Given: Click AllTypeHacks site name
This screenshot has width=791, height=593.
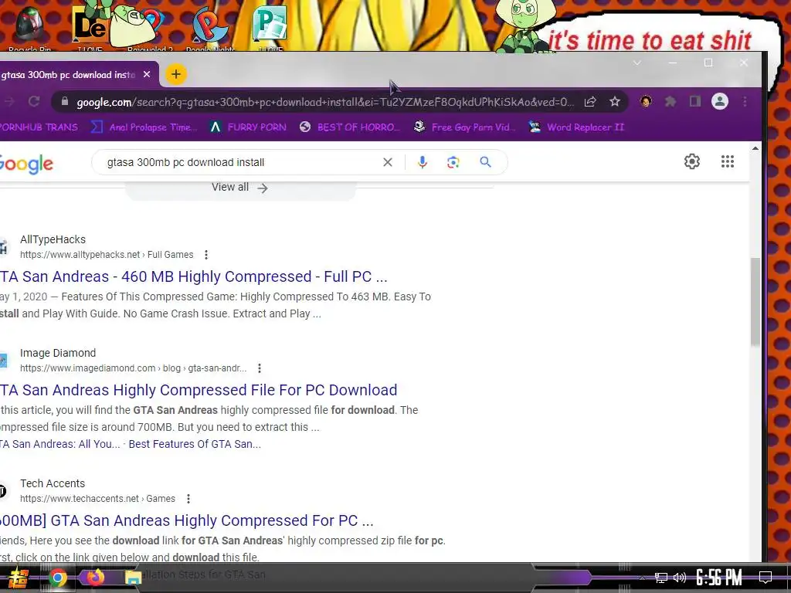Looking at the screenshot, I should (53, 239).
